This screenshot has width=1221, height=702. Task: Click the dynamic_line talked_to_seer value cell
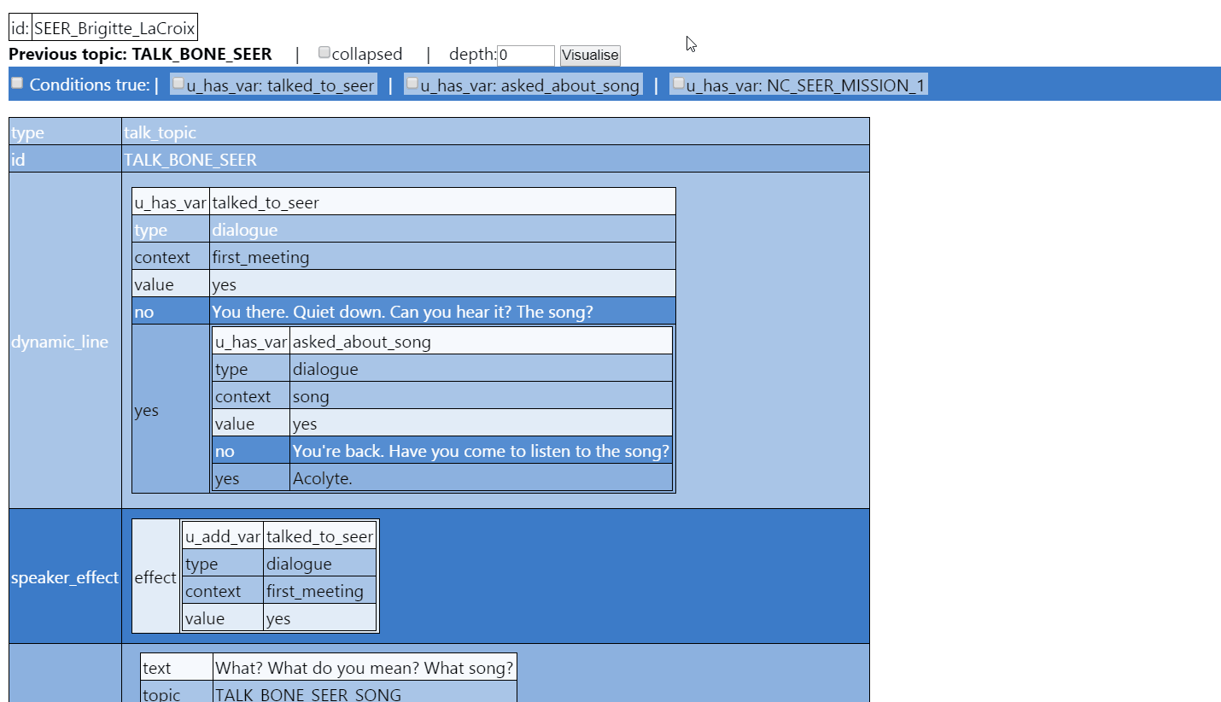[442, 202]
